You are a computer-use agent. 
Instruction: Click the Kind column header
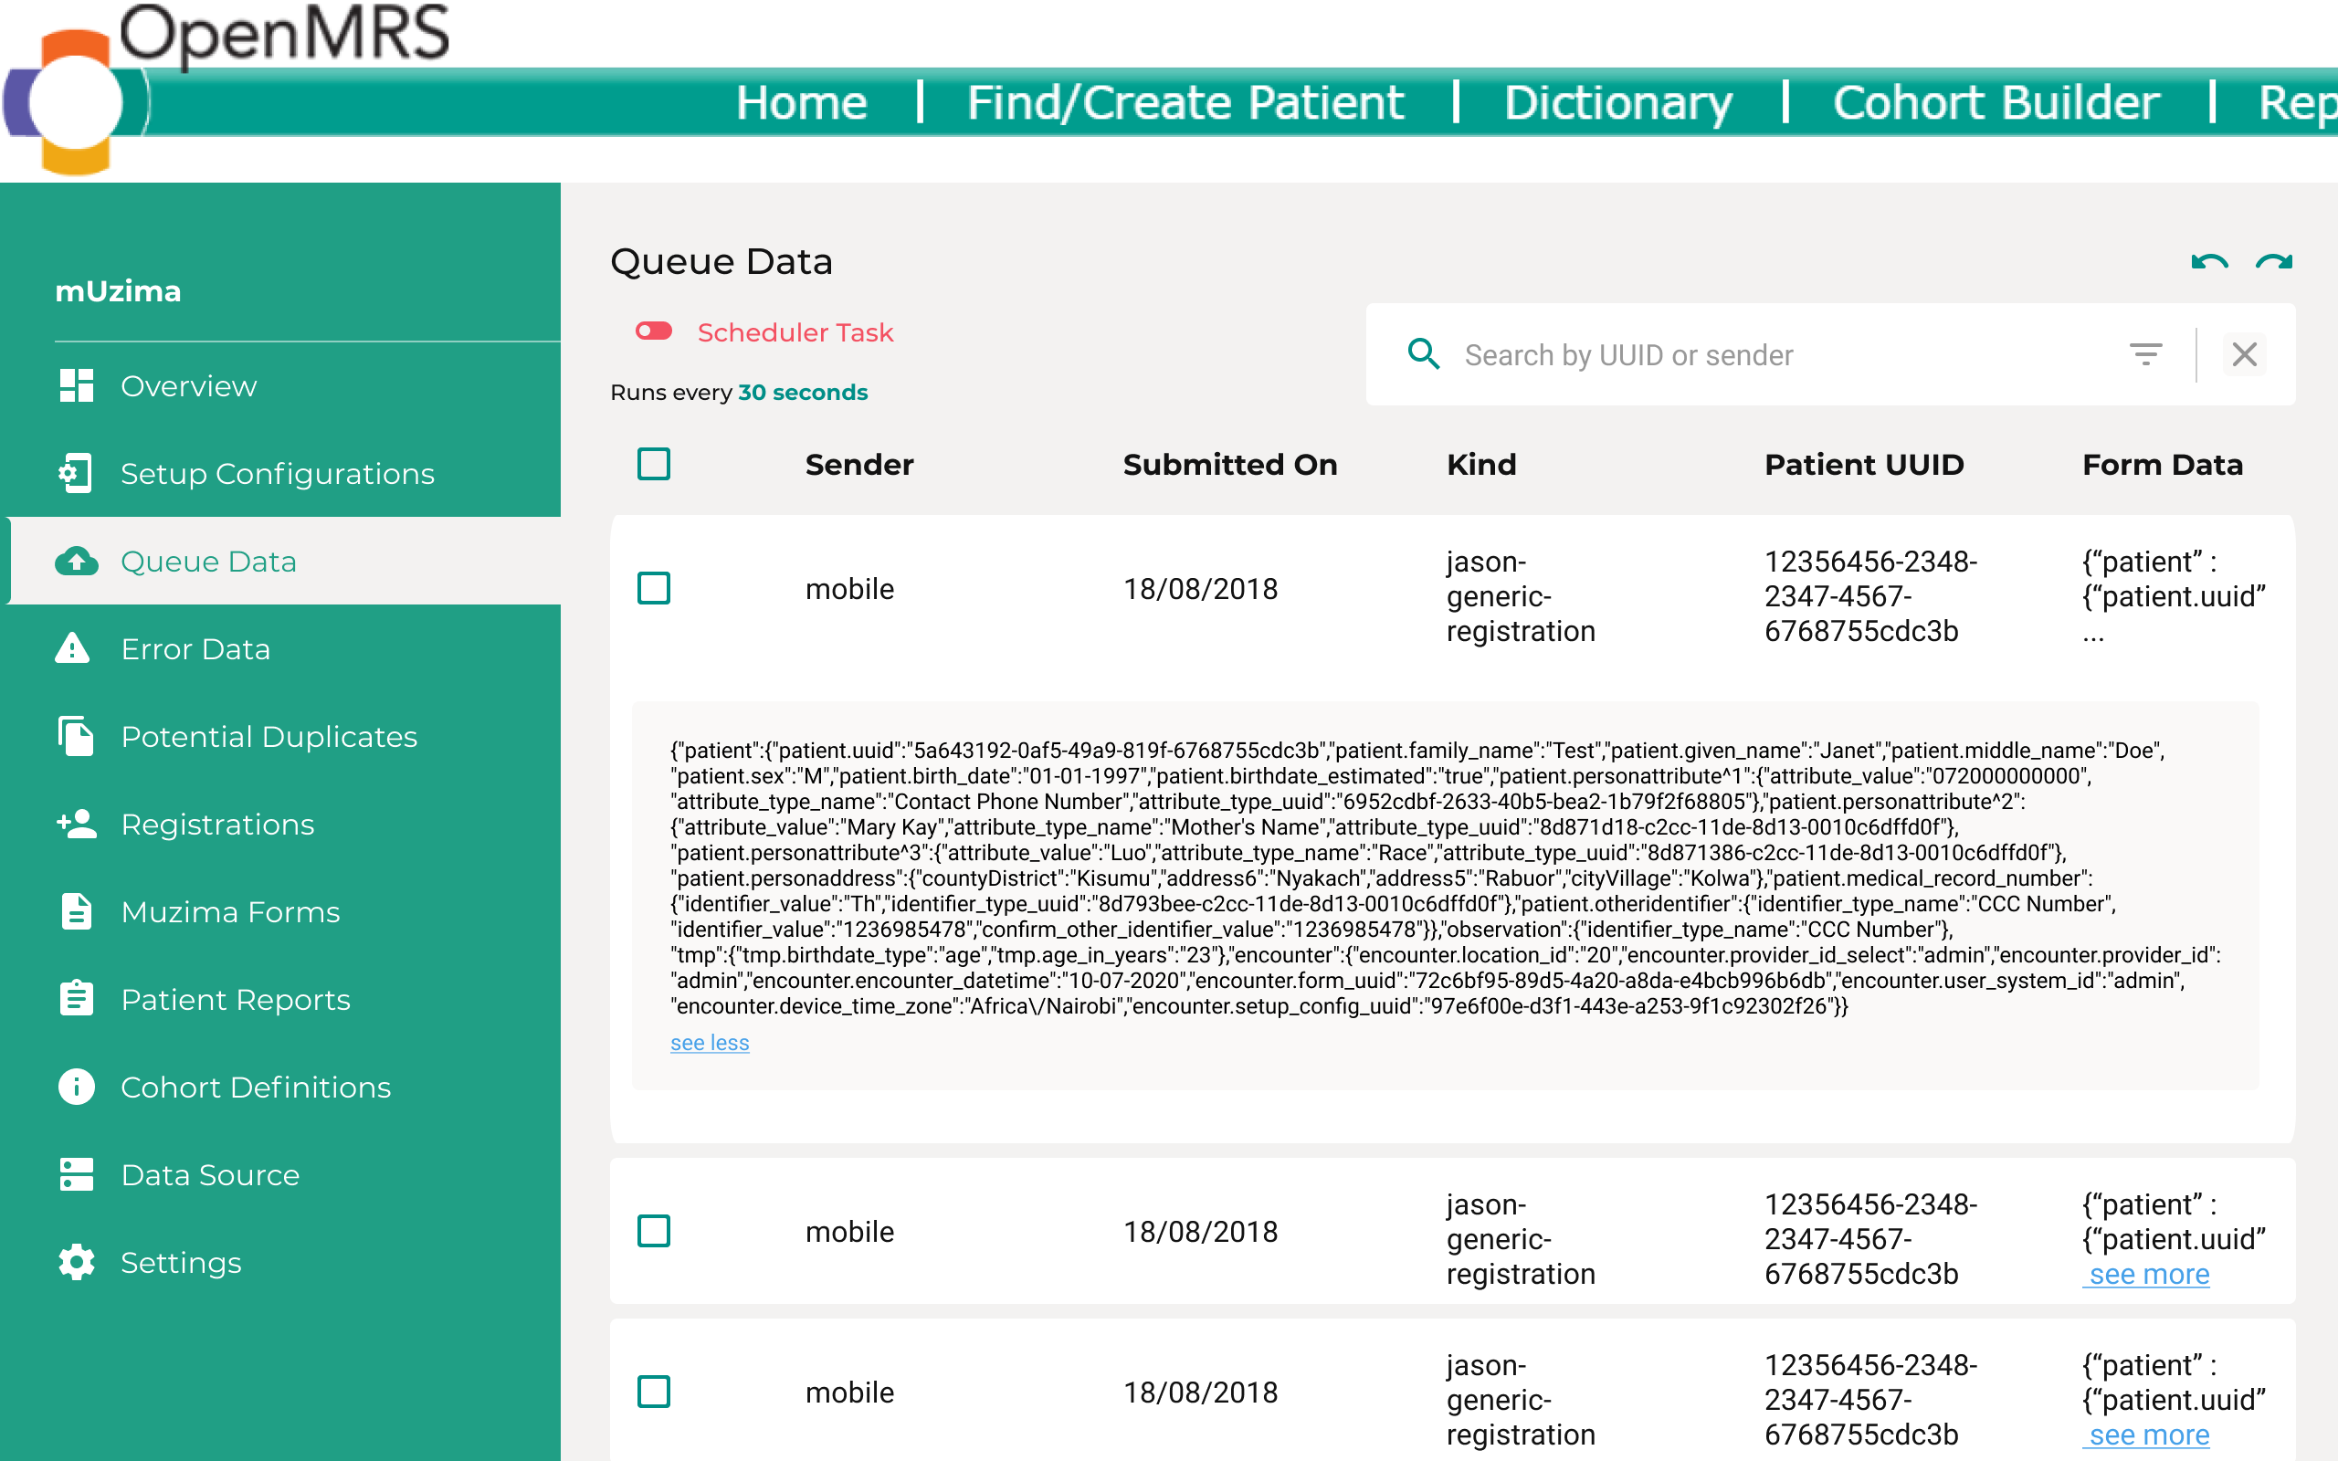[1481, 464]
